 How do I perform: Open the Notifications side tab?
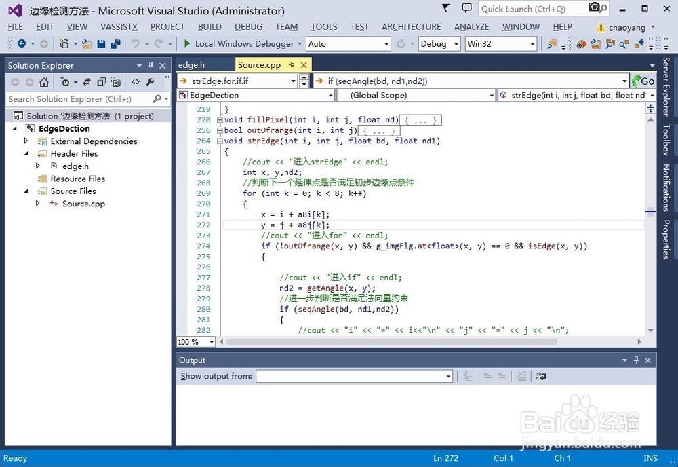tap(666, 187)
